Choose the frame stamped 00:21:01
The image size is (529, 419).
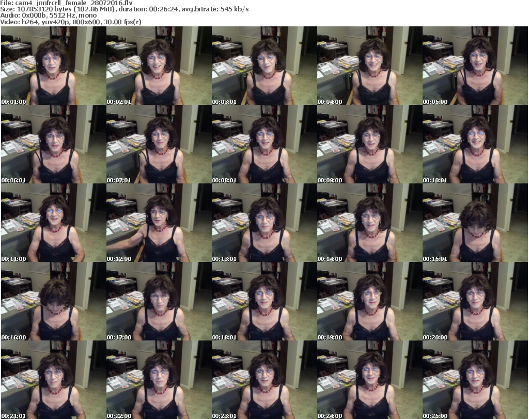(x=53, y=380)
